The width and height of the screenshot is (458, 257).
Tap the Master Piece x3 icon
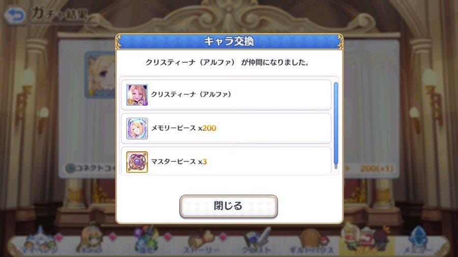(x=137, y=162)
